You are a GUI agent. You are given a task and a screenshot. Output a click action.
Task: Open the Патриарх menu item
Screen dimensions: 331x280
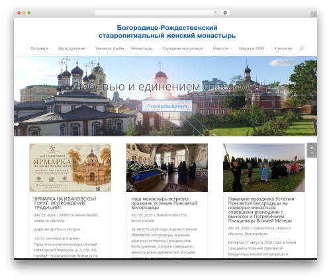tap(39, 48)
